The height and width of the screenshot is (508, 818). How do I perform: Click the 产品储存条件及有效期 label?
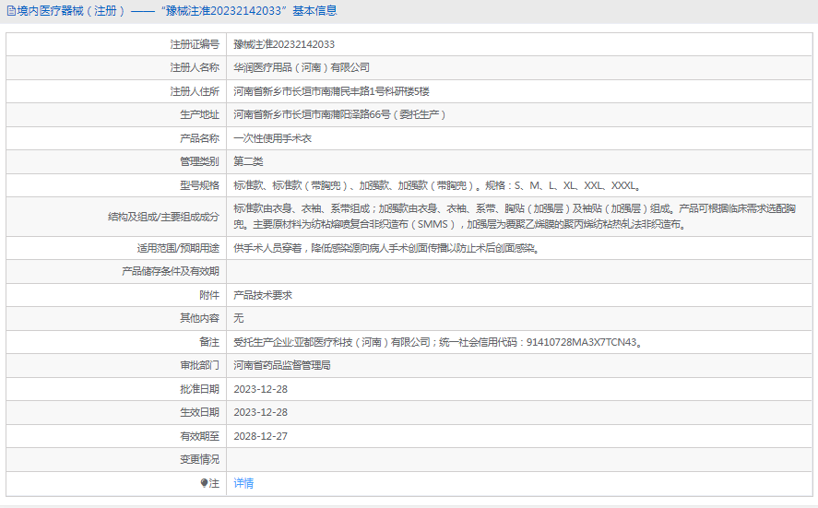[x=170, y=271]
